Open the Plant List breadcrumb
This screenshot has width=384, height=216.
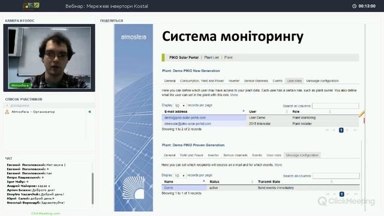(x=211, y=58)
